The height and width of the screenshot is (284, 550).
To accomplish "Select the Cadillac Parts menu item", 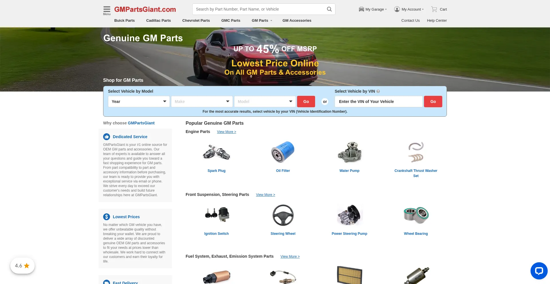I will point(158,20).
